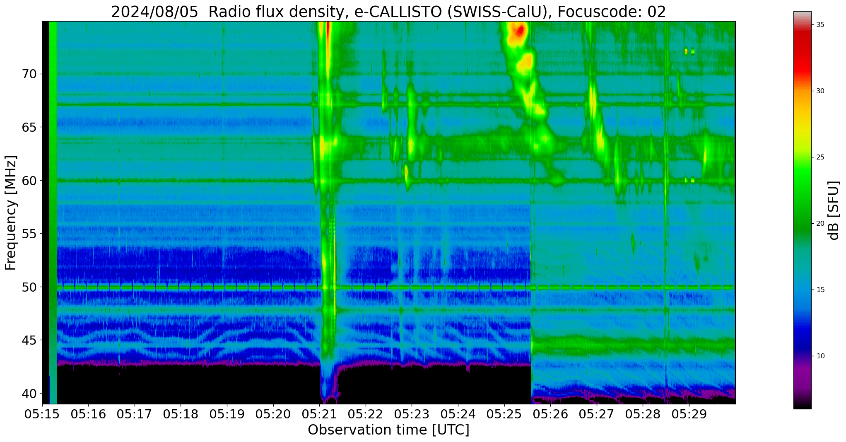Click the 05:29 time tick label
This screenshot has width=846, height=442.
tap(689, 414)
